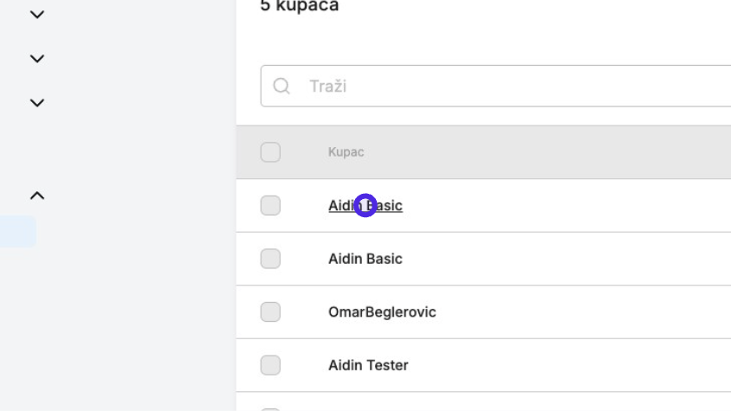Enable the checkbox next to Aidin Tester
This screenshot has height=411, width=731.
click(270, 365)
